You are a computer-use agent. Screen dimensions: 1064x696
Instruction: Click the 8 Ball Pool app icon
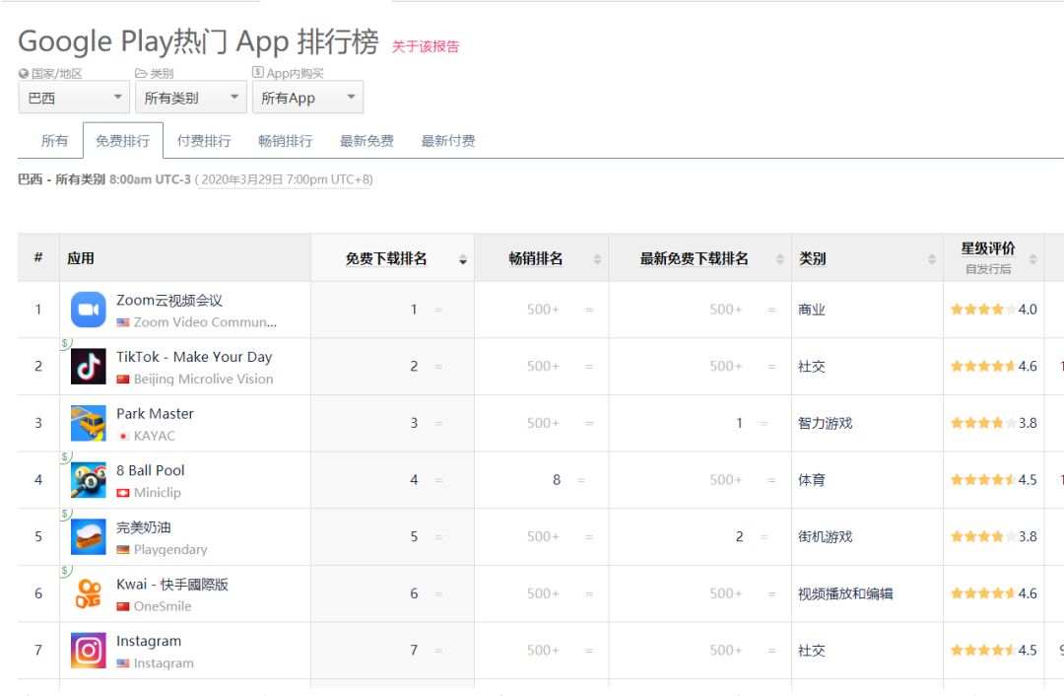(x=88, y=479)
